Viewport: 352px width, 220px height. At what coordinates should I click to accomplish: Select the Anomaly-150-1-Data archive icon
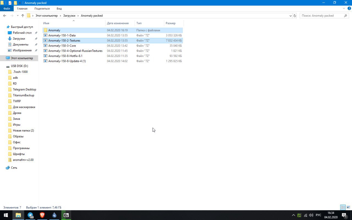46,35
